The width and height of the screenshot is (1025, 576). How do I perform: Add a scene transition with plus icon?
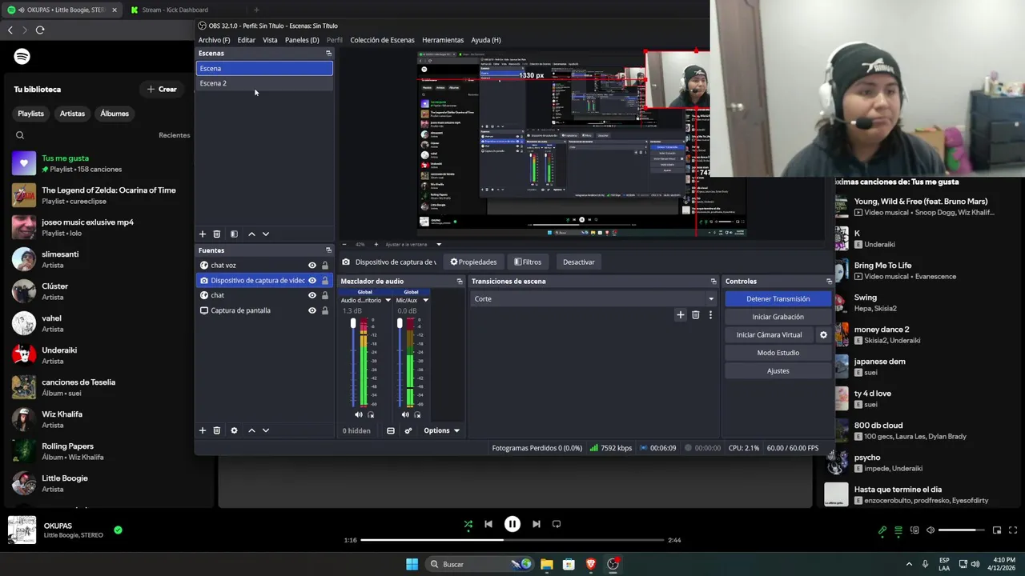[x=681, y=315]
